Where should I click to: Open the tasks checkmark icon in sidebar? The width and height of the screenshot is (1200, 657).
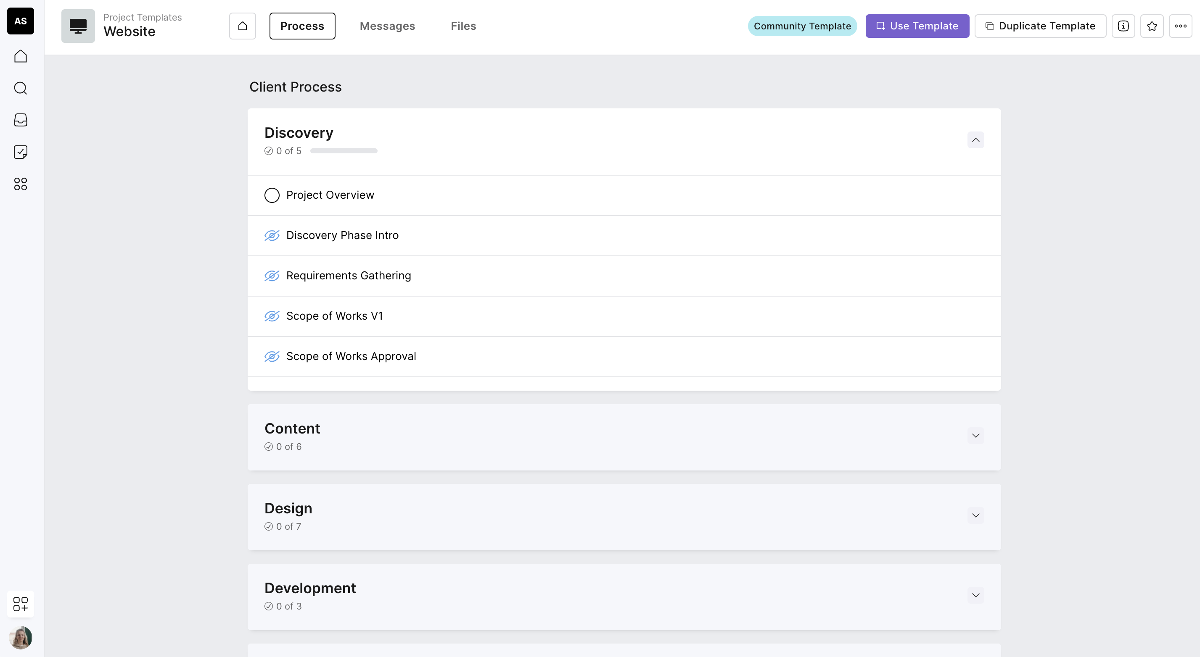point(21,152)
